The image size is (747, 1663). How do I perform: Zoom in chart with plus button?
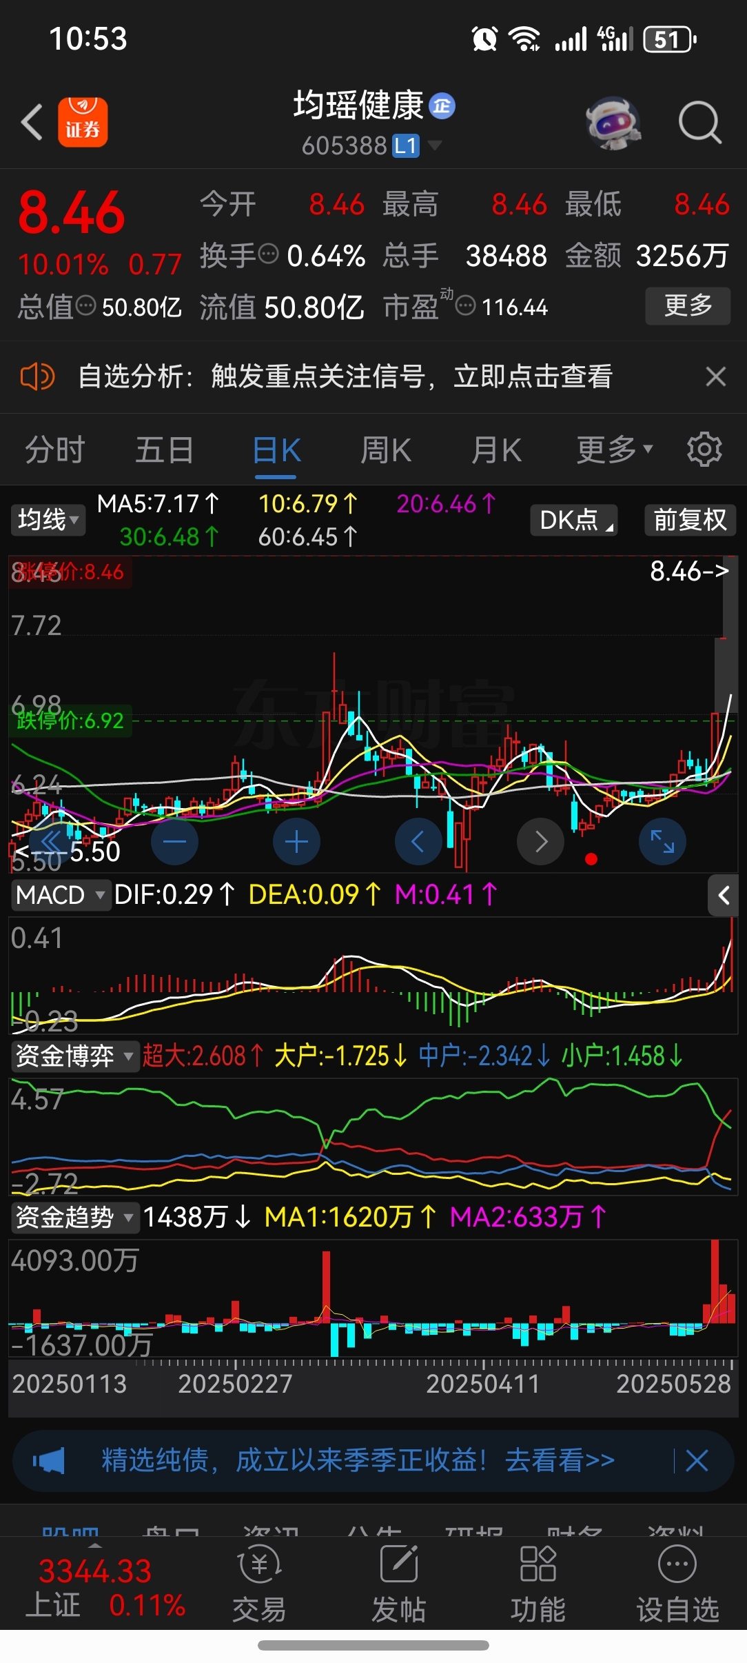tap(296, 841)
